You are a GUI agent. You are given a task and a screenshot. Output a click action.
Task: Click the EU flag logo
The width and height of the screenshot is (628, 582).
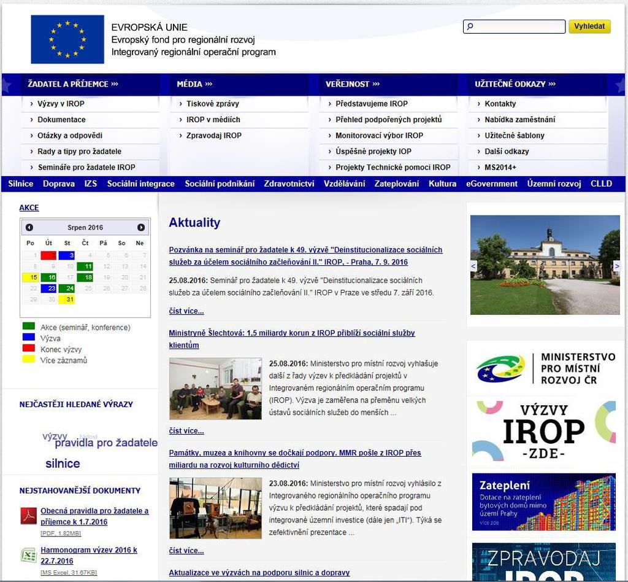point(67,39)
